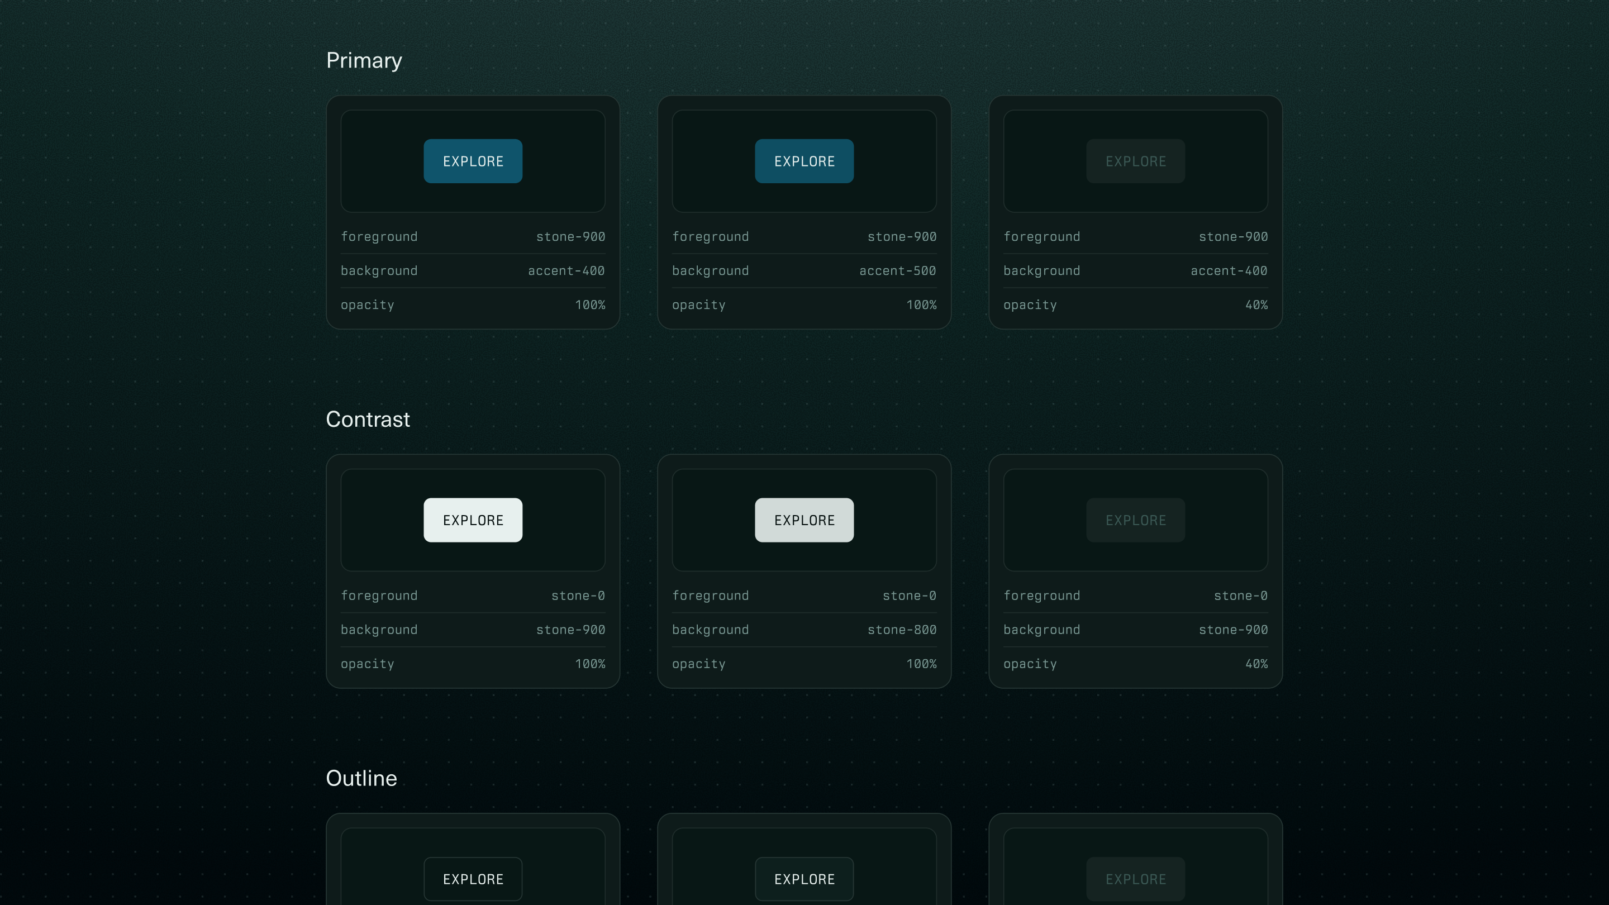Viewport: 1609px width, 905px height.
Task: Select accent-400 value in Primary 40% opacity card
Action: 1229,270
